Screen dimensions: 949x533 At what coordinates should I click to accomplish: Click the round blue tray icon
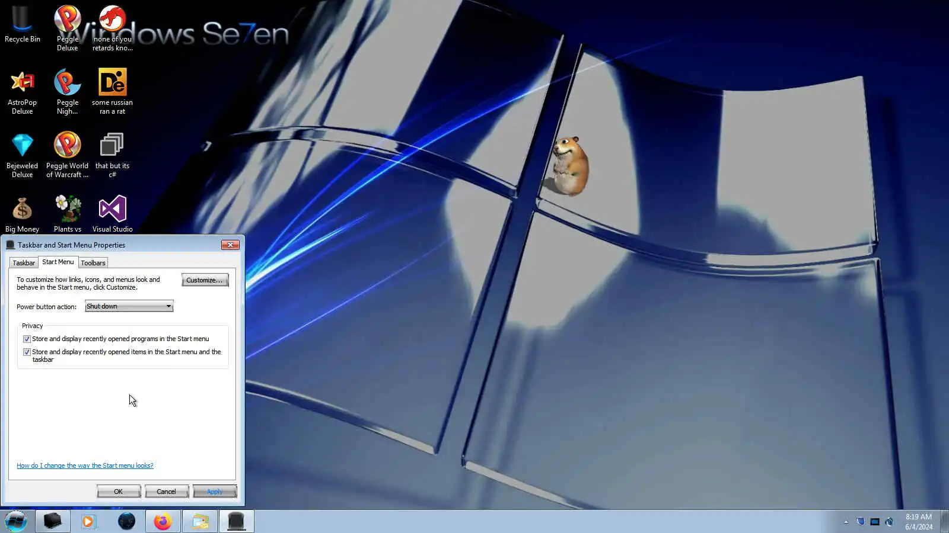[889, 522]
